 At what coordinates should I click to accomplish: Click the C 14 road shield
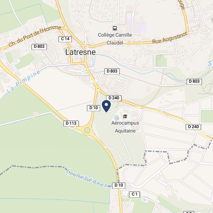65,39
